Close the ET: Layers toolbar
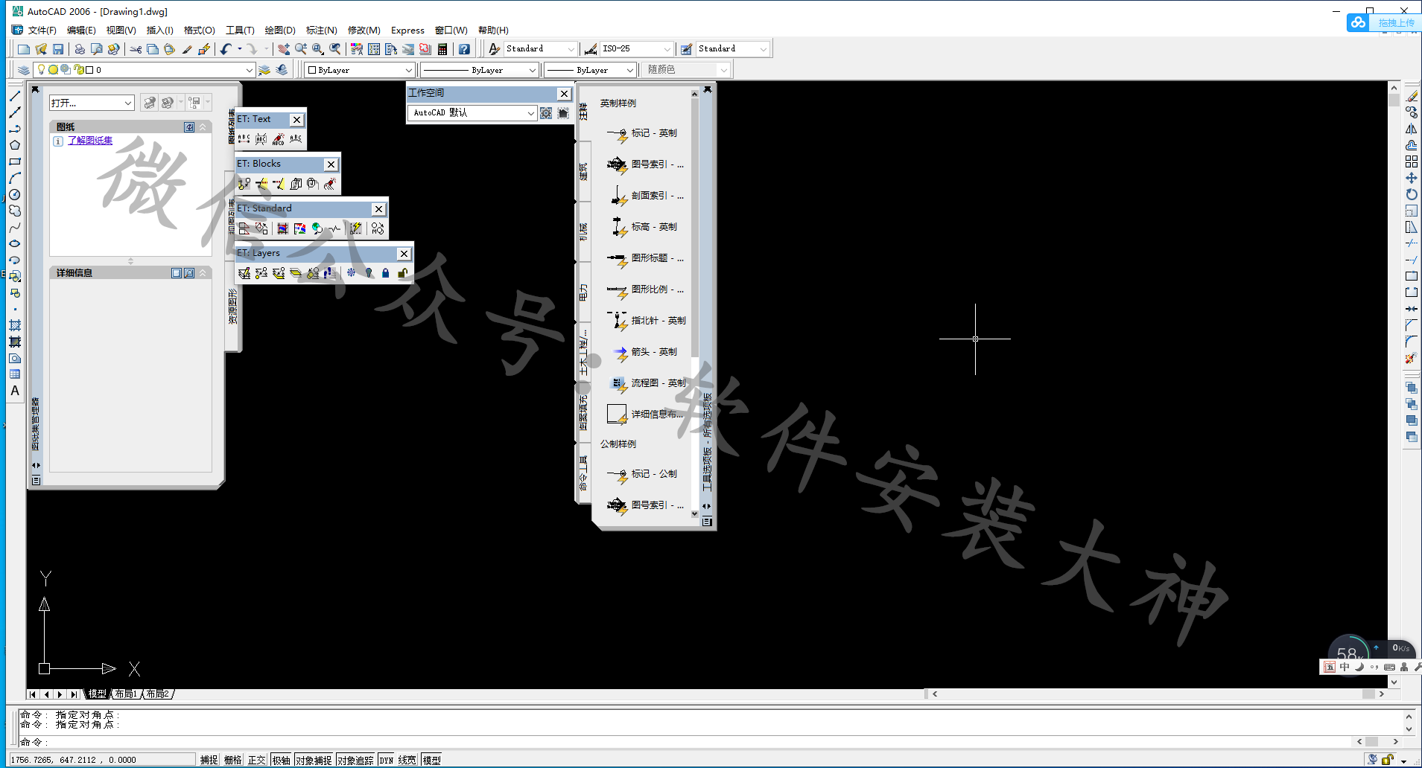Screen dimensions: 1422x768 404,254
